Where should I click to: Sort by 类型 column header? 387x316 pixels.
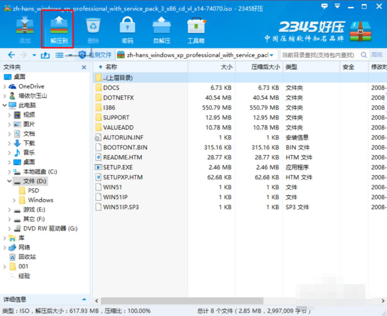[291, 67]
